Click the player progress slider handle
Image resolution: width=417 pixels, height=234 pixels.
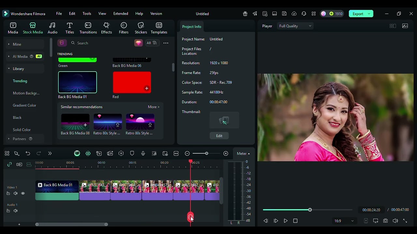tap(310, 210)
